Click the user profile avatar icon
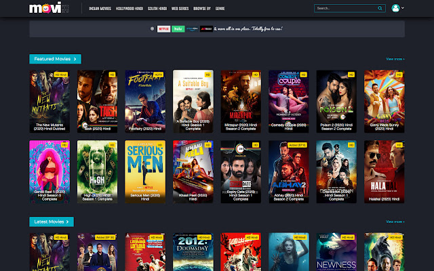 (395, 8)
